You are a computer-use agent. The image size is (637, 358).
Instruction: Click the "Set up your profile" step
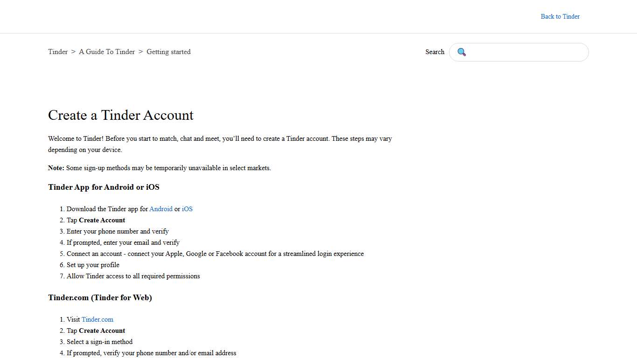(x=93, y=265)
